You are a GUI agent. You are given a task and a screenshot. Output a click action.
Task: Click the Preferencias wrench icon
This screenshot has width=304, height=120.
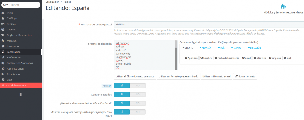(3, 58)
